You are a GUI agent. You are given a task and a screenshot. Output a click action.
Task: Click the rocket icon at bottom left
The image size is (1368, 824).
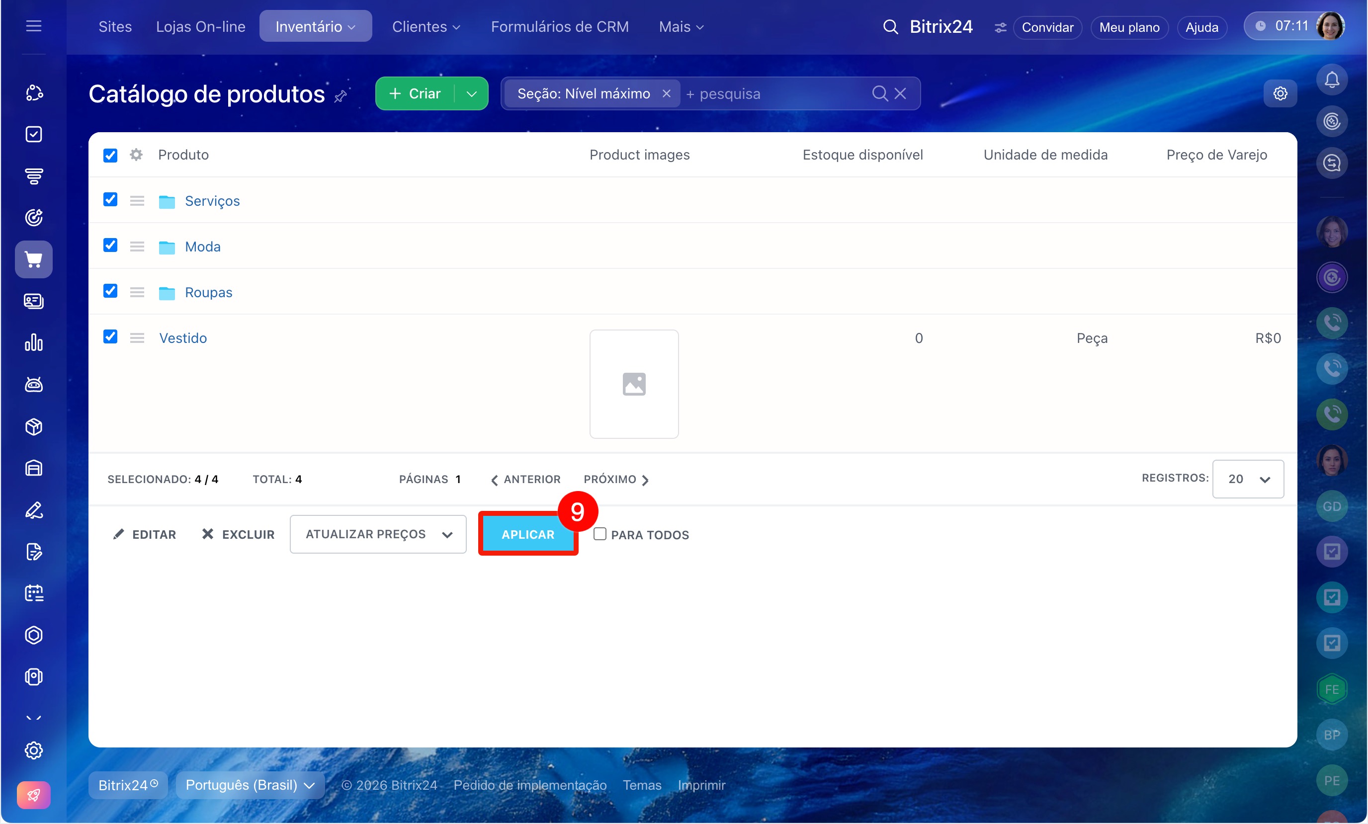33,795
